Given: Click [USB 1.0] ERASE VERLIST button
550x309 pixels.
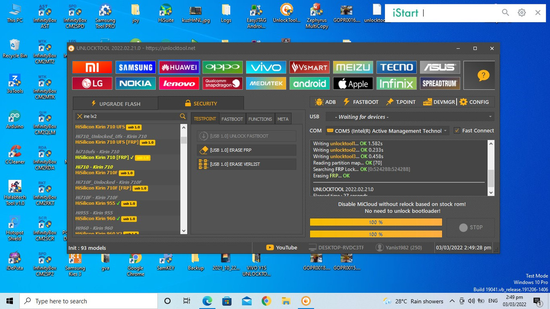Looking at the screenshot, I should [x=247, y=164].
